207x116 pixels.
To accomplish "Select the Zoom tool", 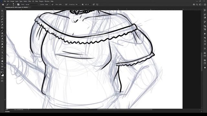I will pyautogui.click(x=2, y=64).
